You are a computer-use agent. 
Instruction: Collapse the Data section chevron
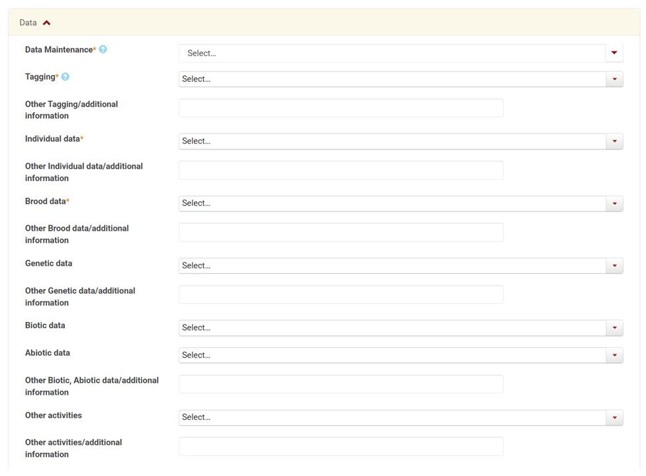pos(46,22)
